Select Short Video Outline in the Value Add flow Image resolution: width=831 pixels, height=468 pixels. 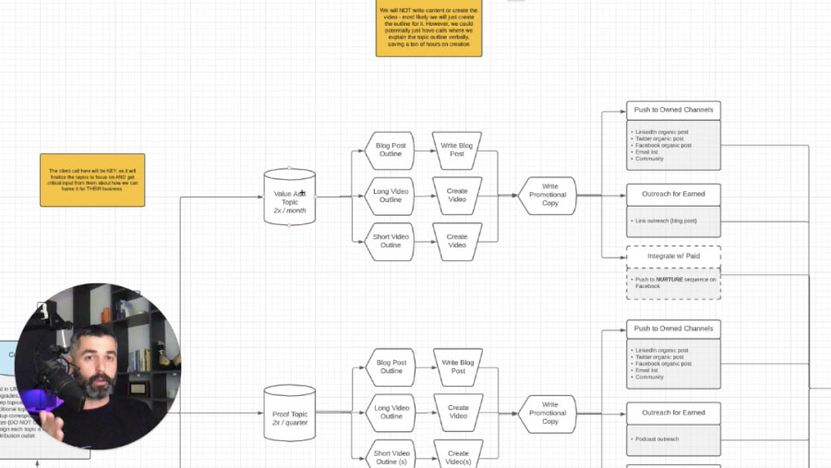390,242
